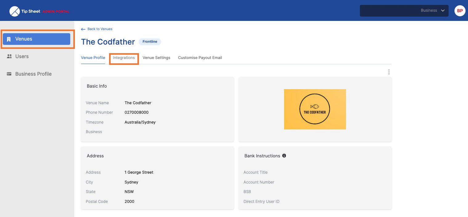Click the back arrow icon above venue title
The image size is (468, 217).
click(83, 29)
